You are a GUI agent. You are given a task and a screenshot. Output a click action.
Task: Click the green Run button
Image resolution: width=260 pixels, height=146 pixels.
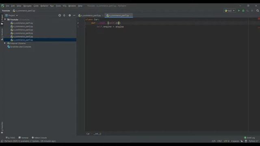[x=239, y=11]
